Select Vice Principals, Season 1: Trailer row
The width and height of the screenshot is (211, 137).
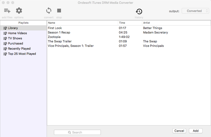(129, 46)
